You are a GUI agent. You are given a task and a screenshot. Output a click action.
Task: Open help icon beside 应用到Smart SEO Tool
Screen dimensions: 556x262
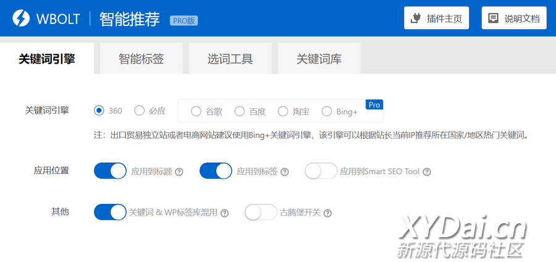[428, 172]
